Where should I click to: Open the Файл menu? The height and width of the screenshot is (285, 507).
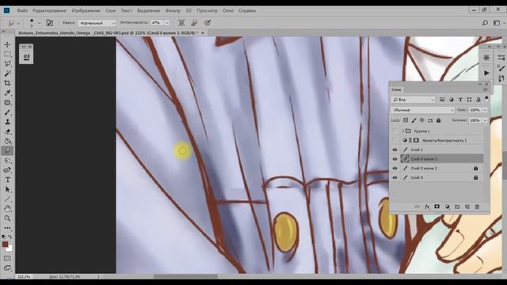click(22, 10)
